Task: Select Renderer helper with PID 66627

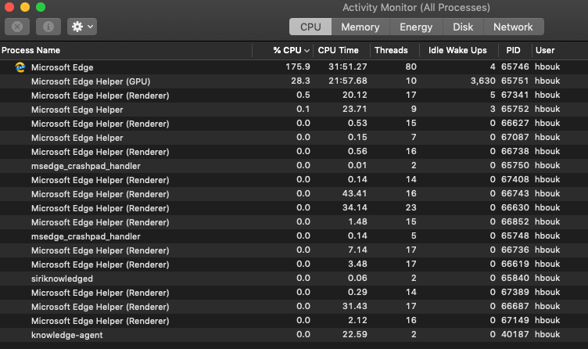Action: point(294,124)
